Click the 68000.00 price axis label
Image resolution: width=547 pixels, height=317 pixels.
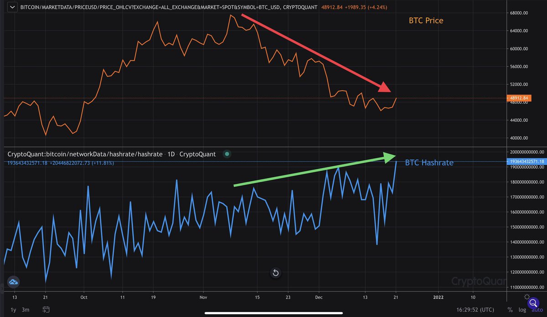click(x=520, y=13)
